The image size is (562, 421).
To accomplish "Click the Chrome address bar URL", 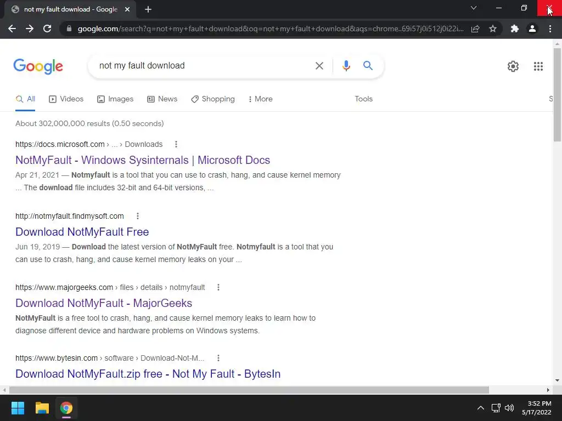I will pyautogui.click(x=271, y=29).
